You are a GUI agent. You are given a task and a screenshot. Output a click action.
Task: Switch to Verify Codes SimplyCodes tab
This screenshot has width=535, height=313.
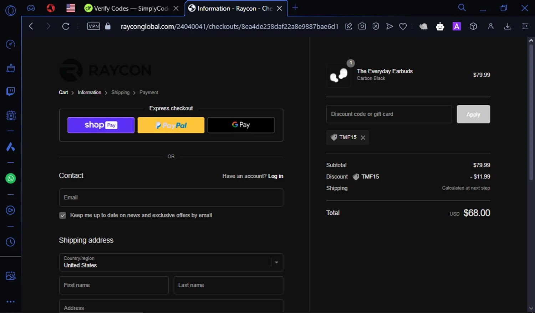pyautogui.click(x=131, y=8)
